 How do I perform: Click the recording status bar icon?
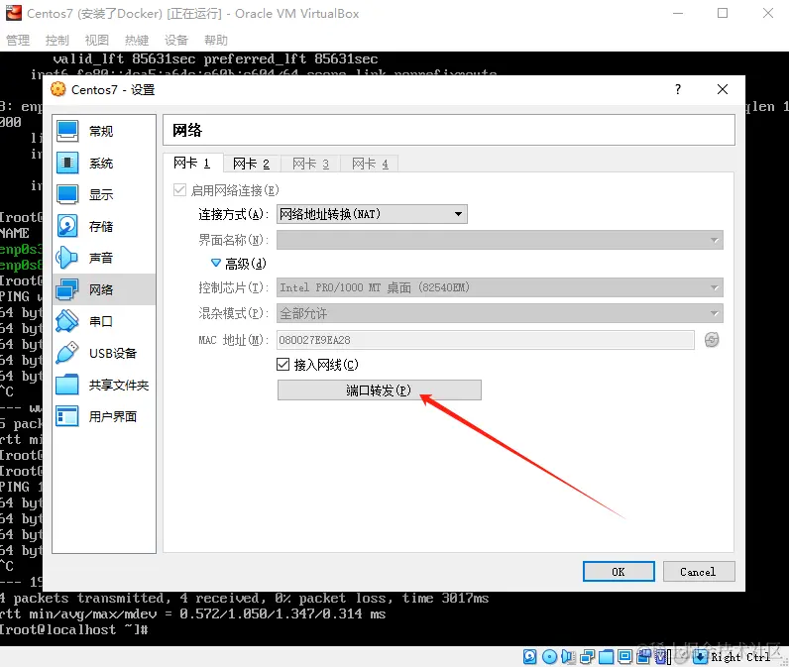[x=644, y=656]
